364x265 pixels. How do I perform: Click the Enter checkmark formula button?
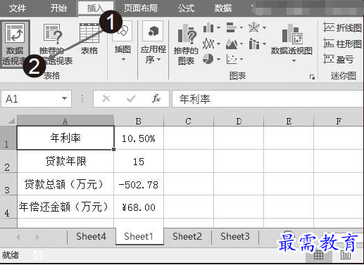click(x=131, y=98)
